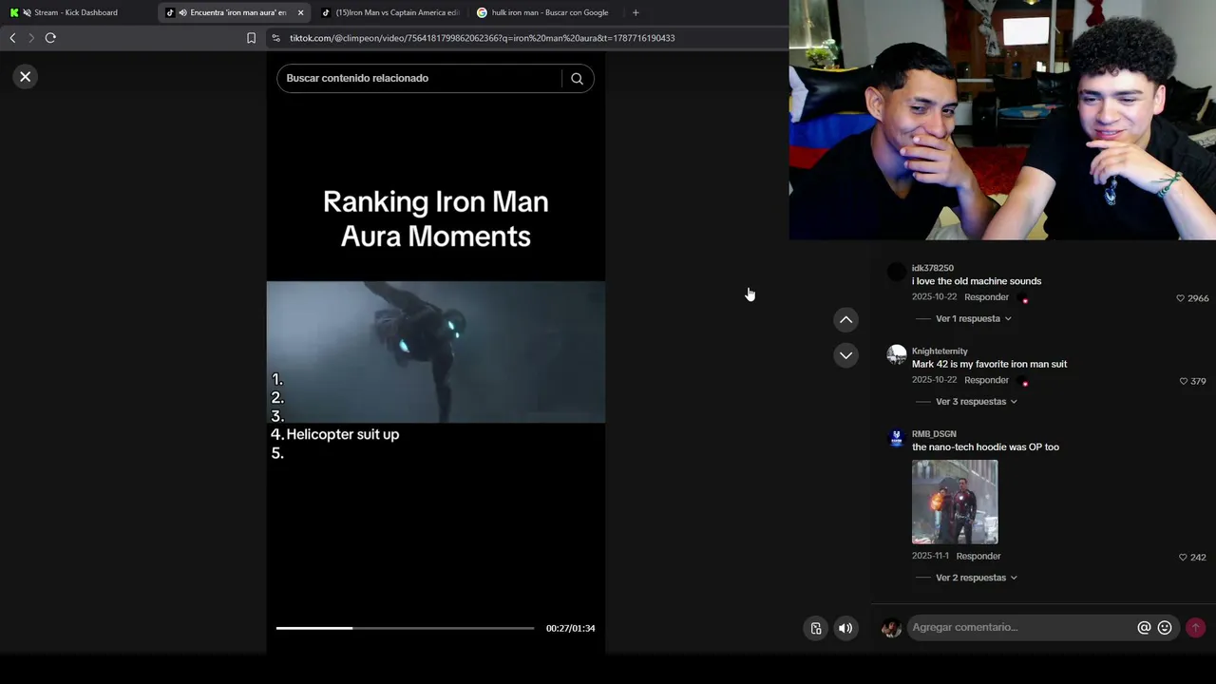1216x684 pixels.
Task: Reload the TikTok page
Action: tap(50, 38)
